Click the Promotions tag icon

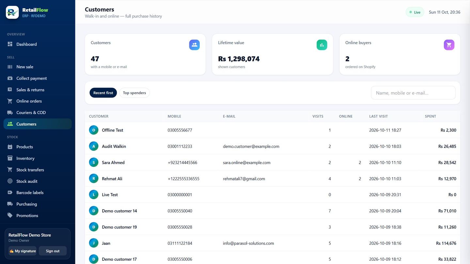click(x=10, y=215)
